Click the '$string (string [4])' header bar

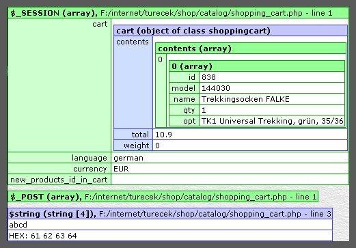point(170,214)
